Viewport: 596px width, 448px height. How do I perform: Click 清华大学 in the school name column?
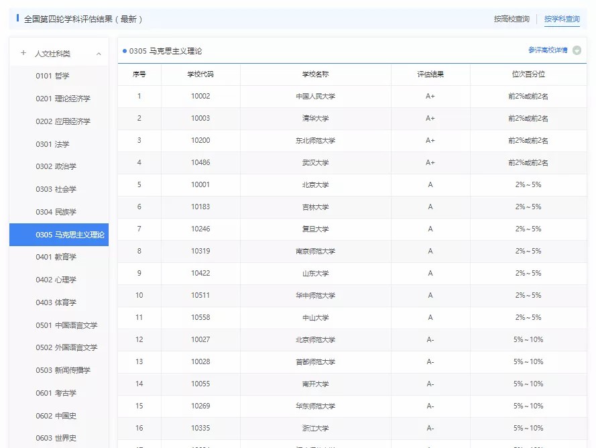pos(315,118)
